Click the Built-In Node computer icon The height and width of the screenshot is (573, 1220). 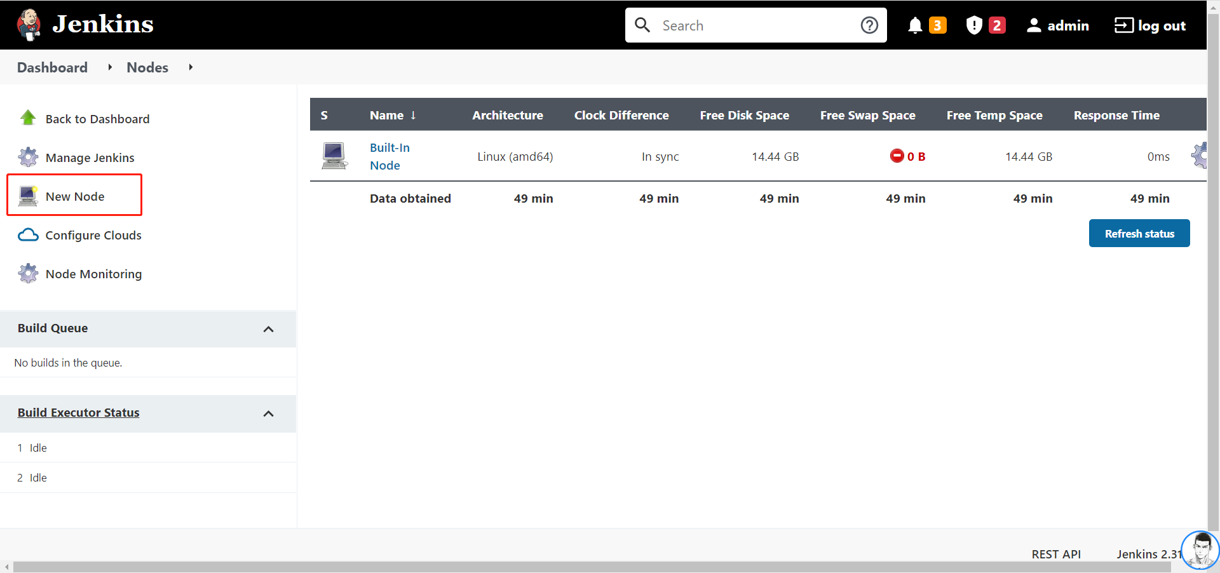coord(334,156)
